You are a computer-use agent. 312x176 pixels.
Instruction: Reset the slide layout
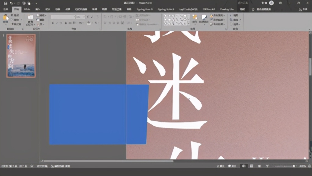[x=41, y=20]
